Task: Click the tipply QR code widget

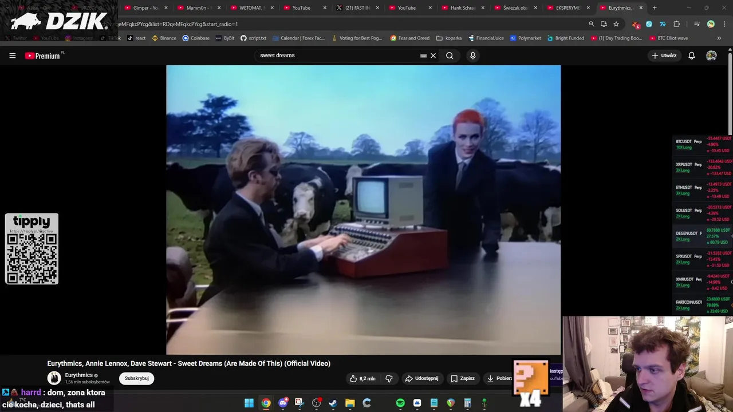Action: pyautogui.click(x=31, y=249)
